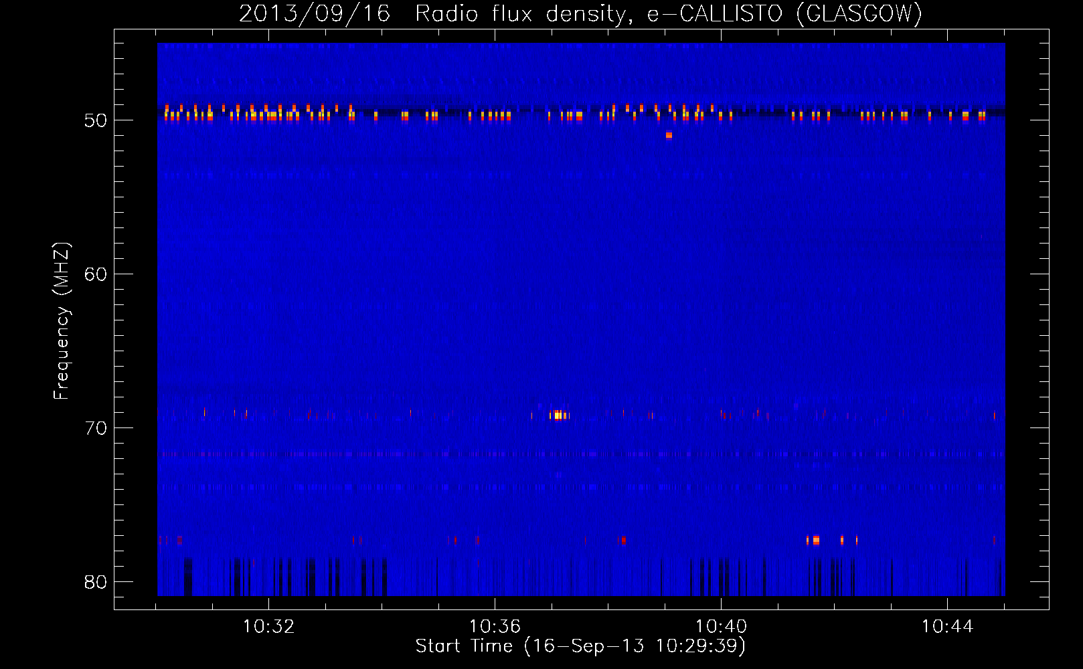Click the plot title "2013/09/16 Radio flux density, e-CALLISTO (GLASGOW)"
Viewport: 1083px width, 669px height.
pyautogui.click(x=580, y=13)
